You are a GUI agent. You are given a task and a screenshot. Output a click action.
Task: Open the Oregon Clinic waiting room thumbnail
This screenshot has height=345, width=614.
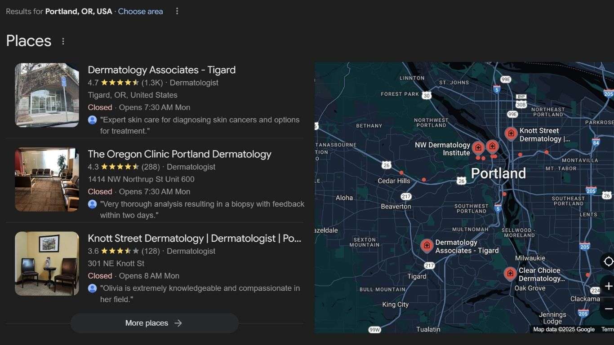point(47,179)
